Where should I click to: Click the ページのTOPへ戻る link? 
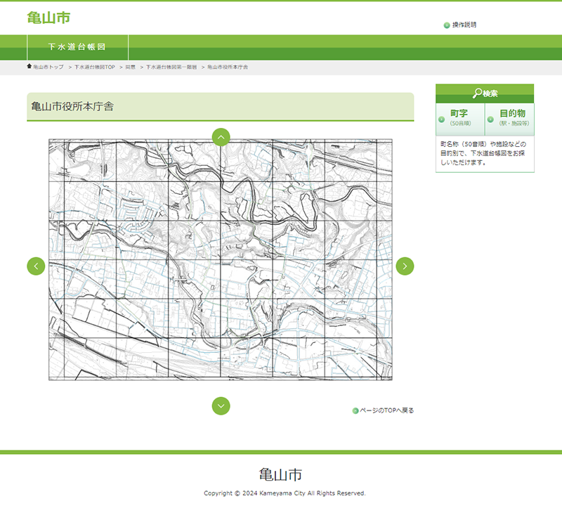387,410
